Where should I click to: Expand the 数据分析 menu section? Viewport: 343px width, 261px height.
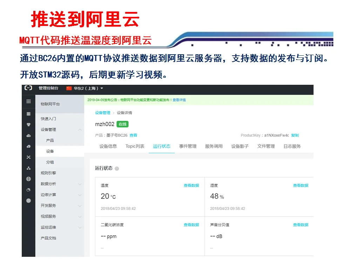[x=80, y=184]
